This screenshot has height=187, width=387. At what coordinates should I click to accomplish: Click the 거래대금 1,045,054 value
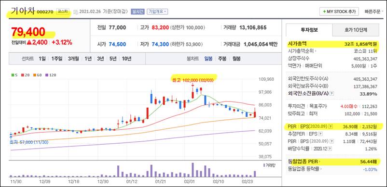coord(256,44)
